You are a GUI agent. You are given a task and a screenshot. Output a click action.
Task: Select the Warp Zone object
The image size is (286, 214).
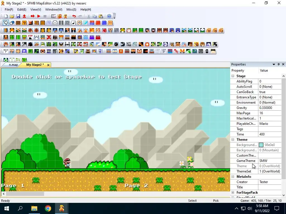(170, 51)
